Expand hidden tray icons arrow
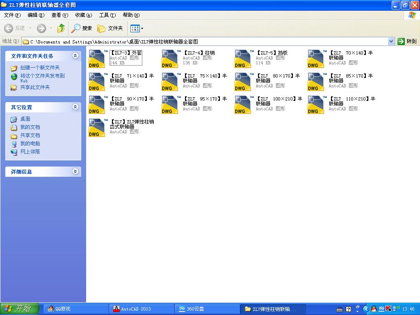The image size is (420, 315). 366,309
